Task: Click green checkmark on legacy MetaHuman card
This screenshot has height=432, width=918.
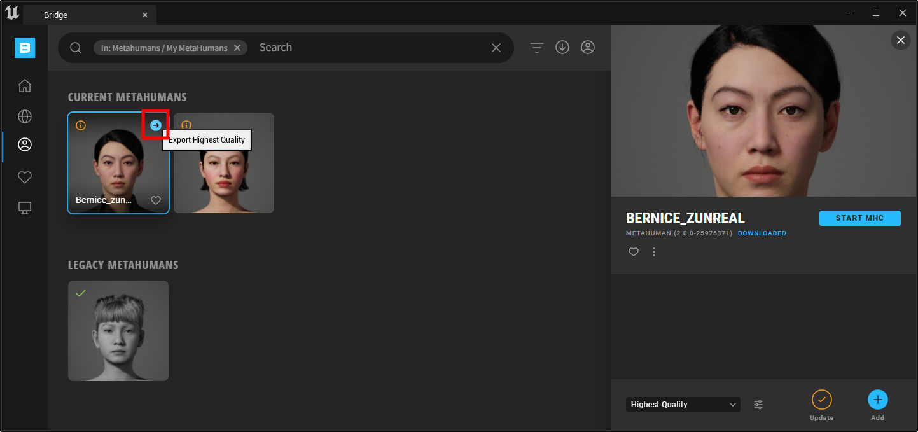Action: click(x=81, y=293)
